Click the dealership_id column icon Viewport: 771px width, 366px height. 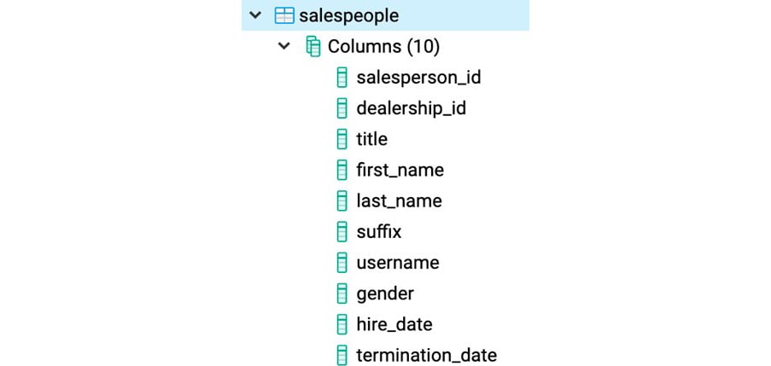point(342,108)
